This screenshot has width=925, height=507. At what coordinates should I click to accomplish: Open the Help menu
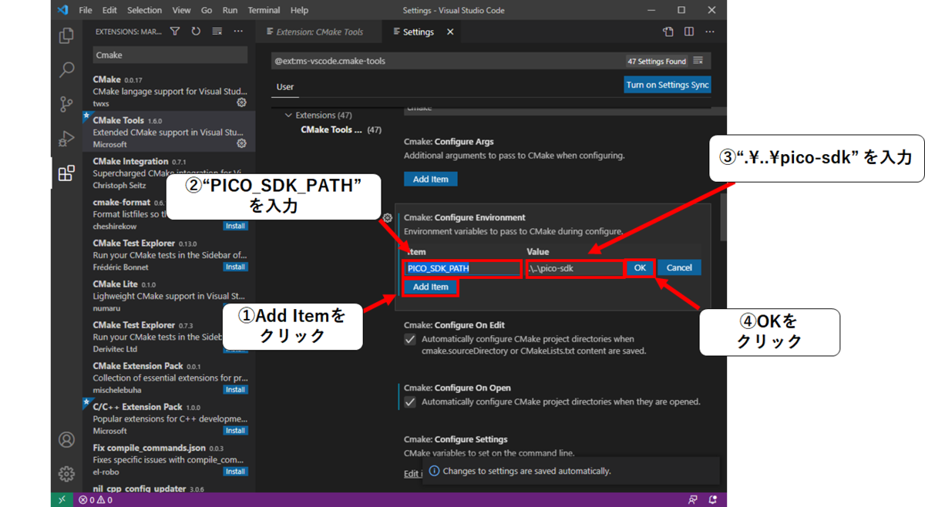pos(299,10)
